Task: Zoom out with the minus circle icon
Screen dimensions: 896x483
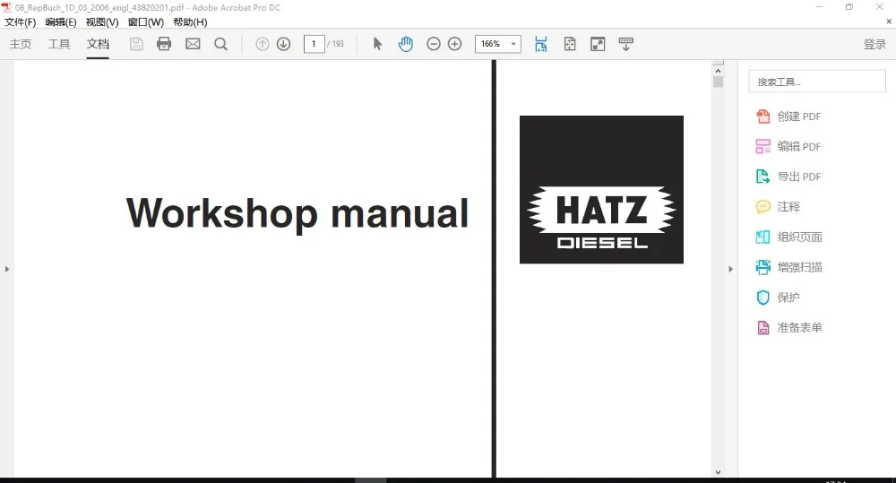Action: (434, 44)
